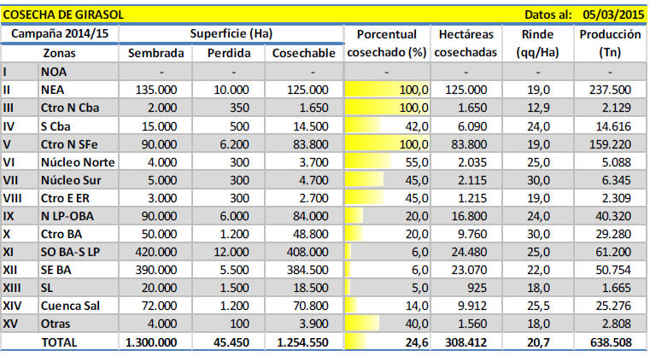Select roman numeral XV row cell
The image size is (650, 356).
tap(18, 324)
